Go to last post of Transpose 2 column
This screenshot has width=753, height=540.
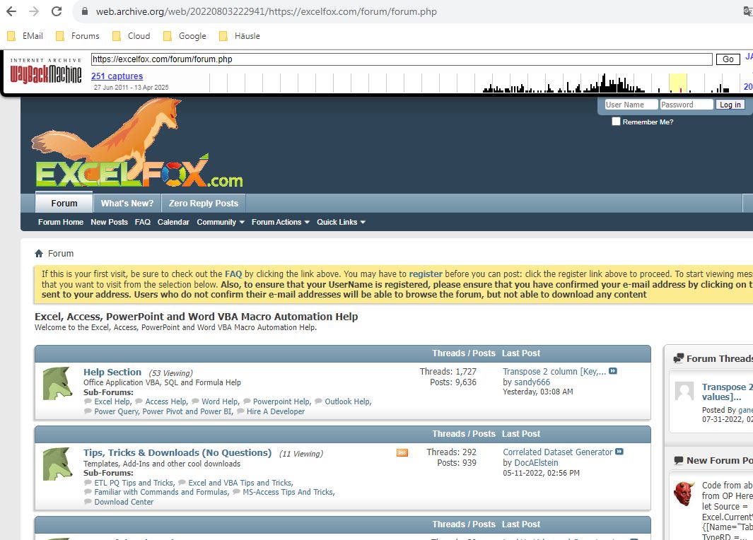tap(613, 371)
